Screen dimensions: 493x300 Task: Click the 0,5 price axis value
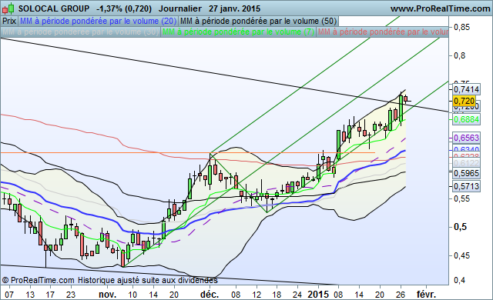coord(460,227)
